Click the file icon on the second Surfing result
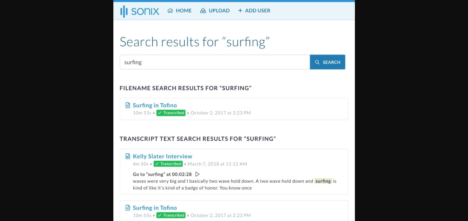Viewport: 468px width, 221px height. click(128, 208)
